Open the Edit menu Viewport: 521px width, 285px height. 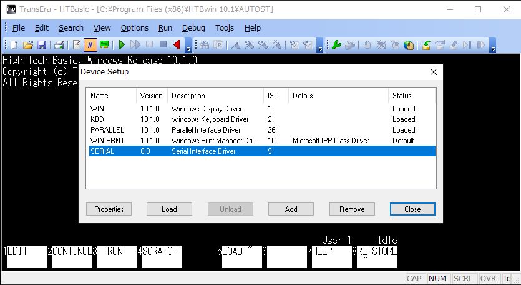(42, 28)
